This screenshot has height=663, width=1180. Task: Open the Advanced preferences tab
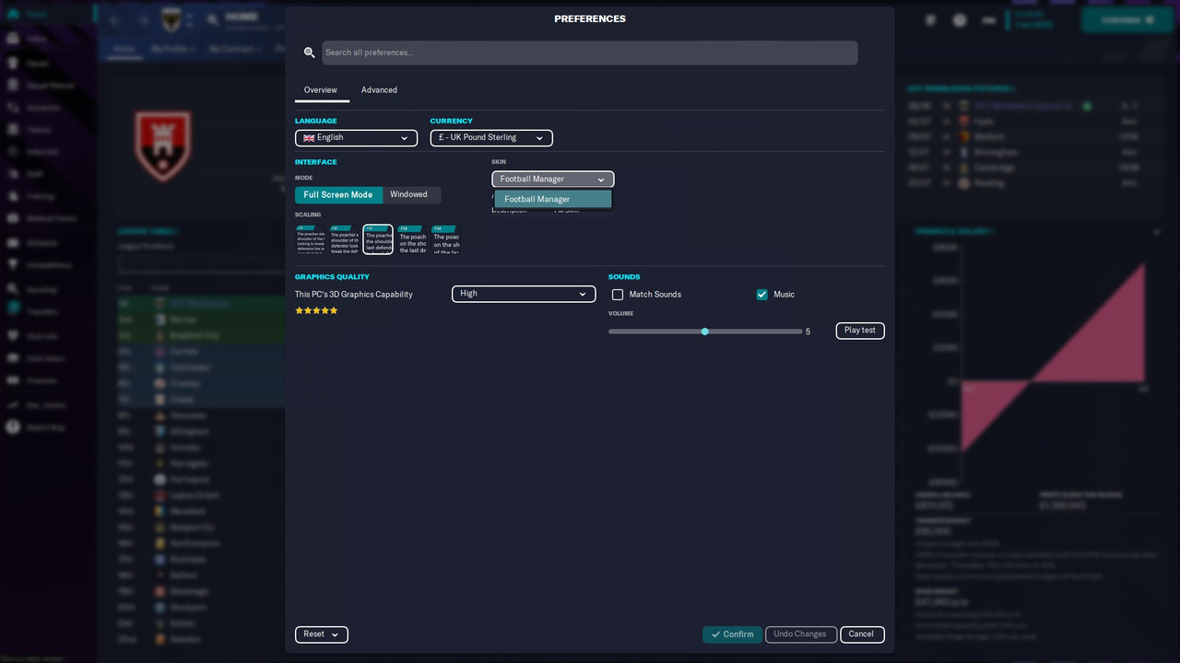click(x=379, y=90)
